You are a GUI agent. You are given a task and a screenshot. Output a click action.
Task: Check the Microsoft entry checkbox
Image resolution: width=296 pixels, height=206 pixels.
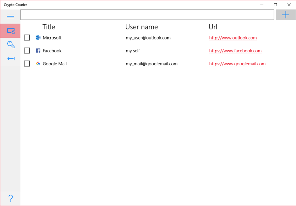[27, 38]
